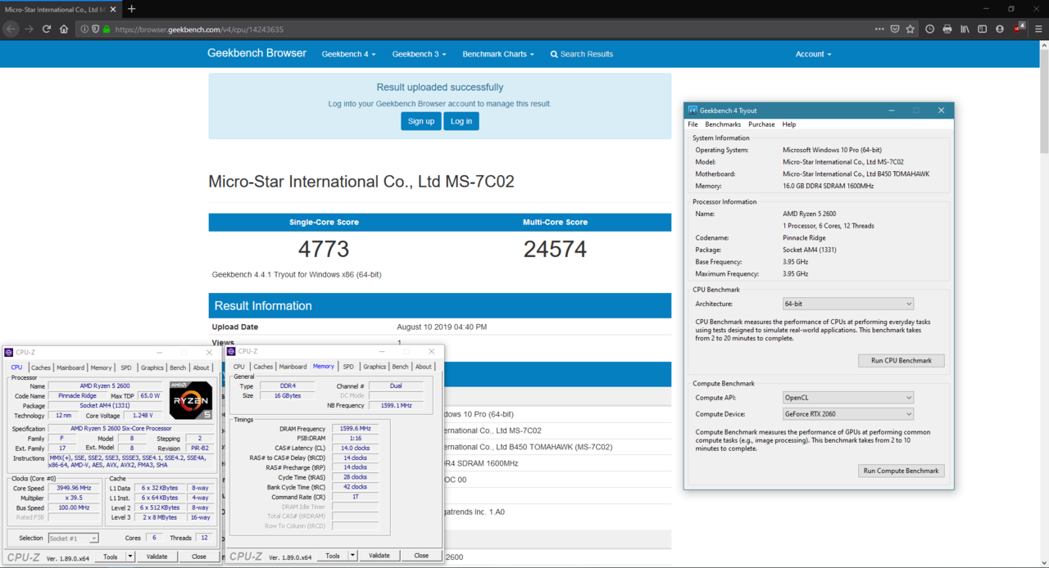
Task: Open About tab in right CPU-Z window
Action: [x=423, y=367]
